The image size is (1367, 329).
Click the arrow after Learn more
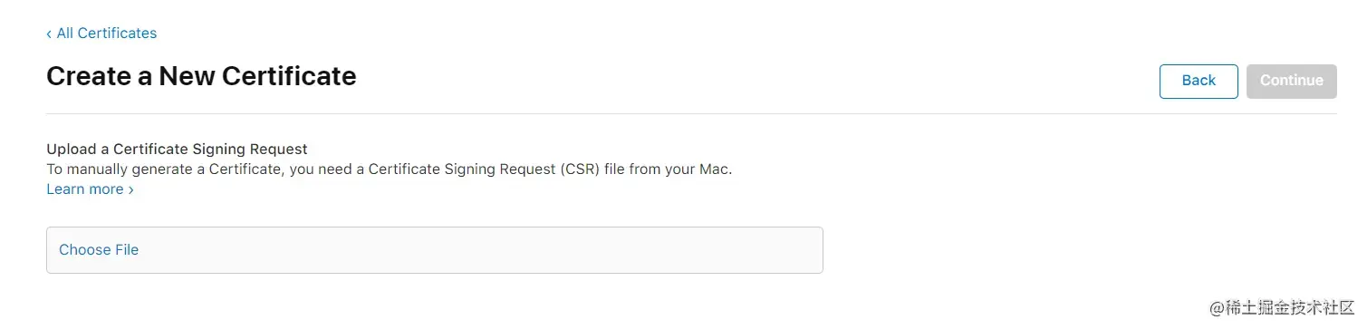130,189
